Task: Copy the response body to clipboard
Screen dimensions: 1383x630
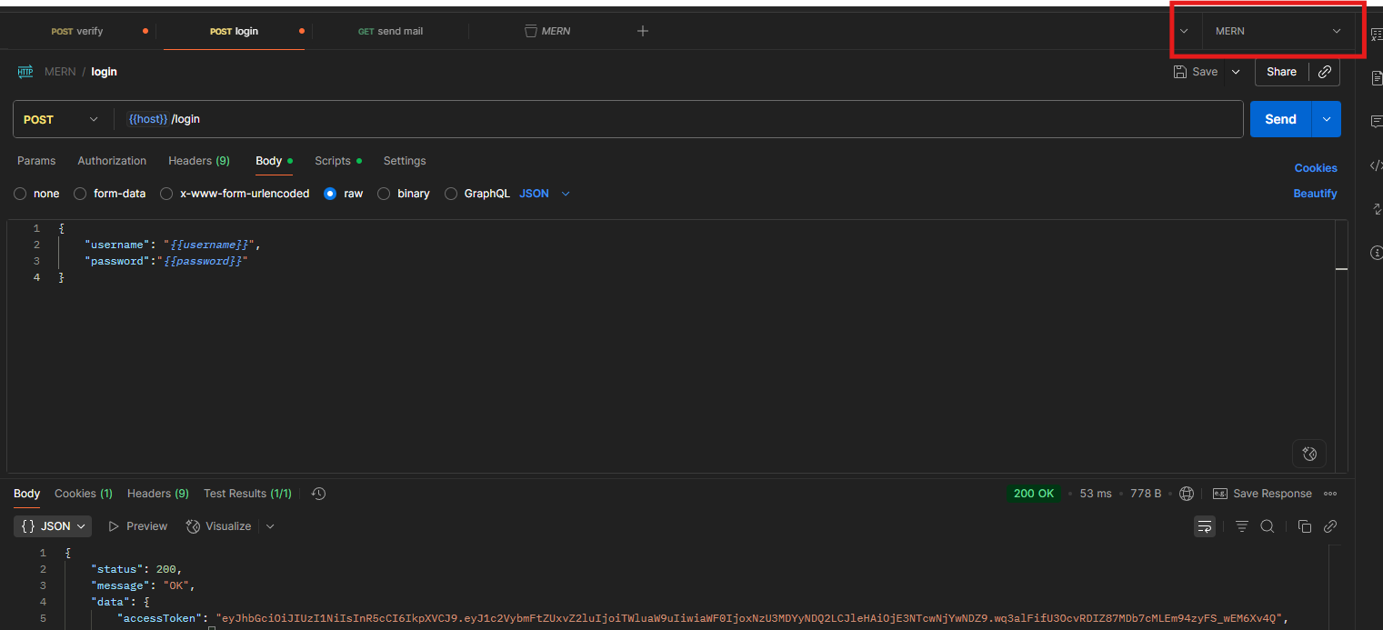Action: pos(1304,526)
